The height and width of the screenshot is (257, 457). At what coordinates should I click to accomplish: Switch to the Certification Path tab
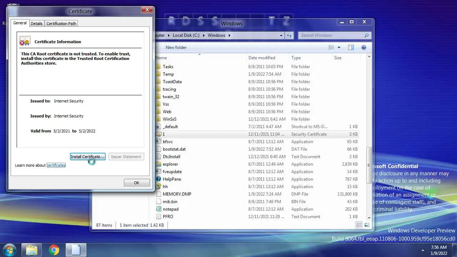(61, 24)
